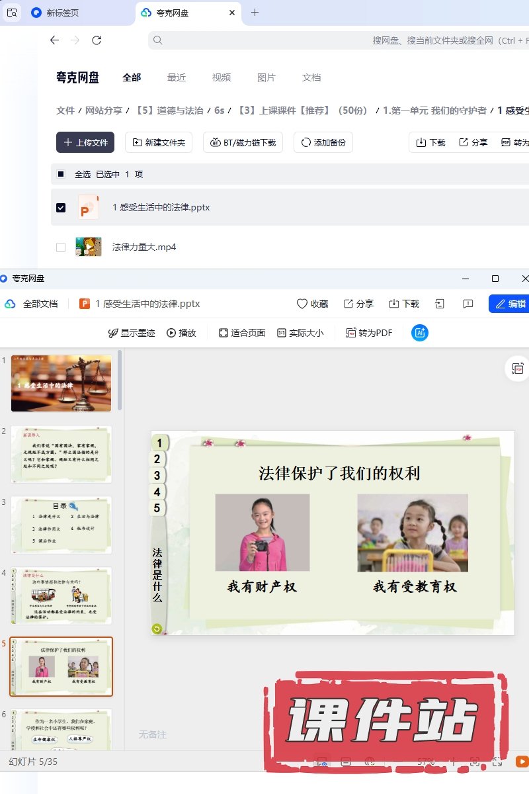Click the 上传文件 upload button
529x794 pixels.
85,142
